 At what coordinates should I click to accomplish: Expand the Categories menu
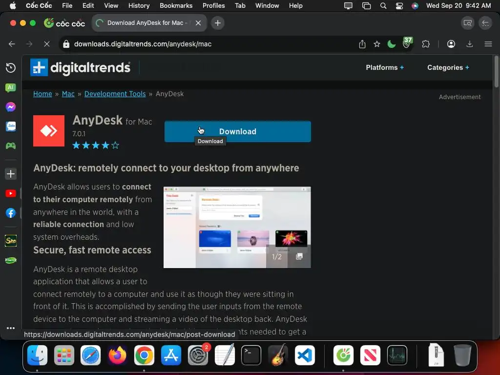pos(448,67)
